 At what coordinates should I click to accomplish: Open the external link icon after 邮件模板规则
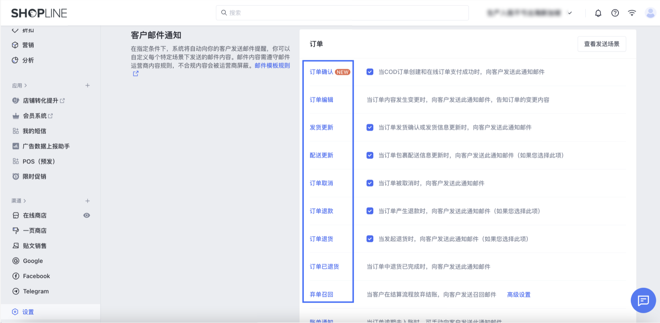(x=136, y=74)
